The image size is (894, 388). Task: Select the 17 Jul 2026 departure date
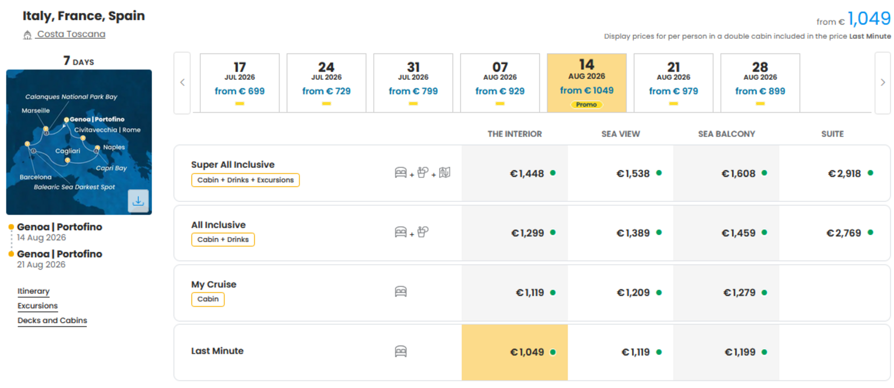[x=240, y=83]
